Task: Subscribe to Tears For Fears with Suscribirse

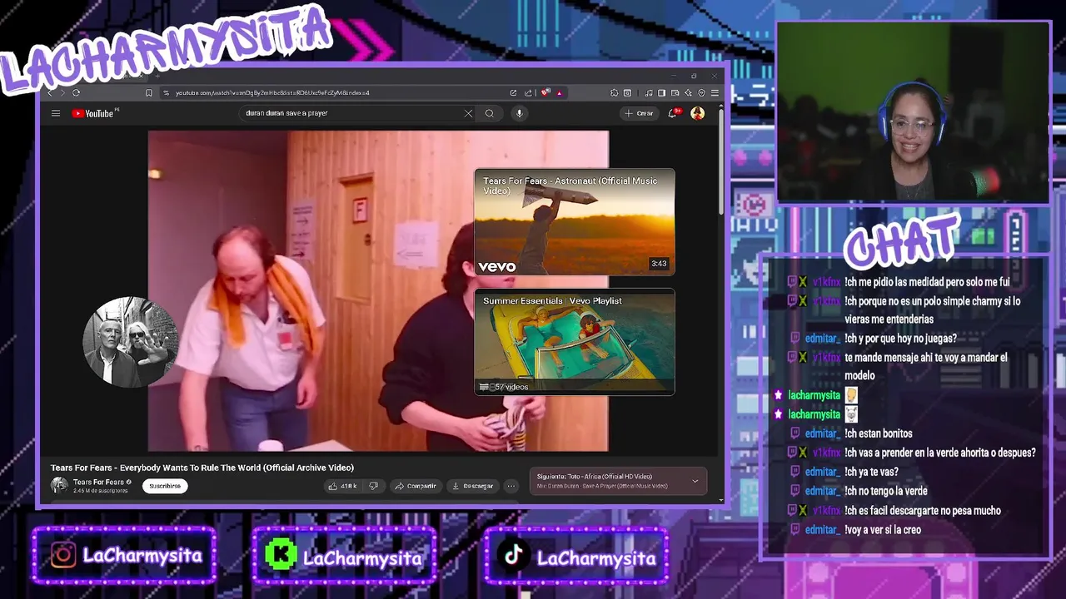Action: (x=165, y=486)
